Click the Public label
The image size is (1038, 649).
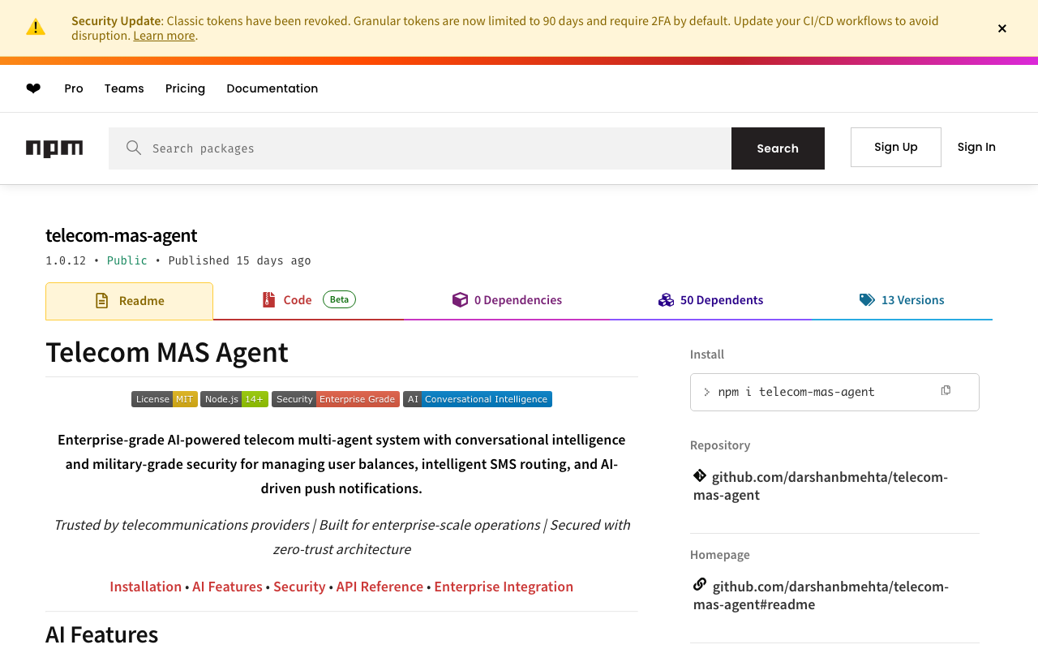(x=127, y=260)
